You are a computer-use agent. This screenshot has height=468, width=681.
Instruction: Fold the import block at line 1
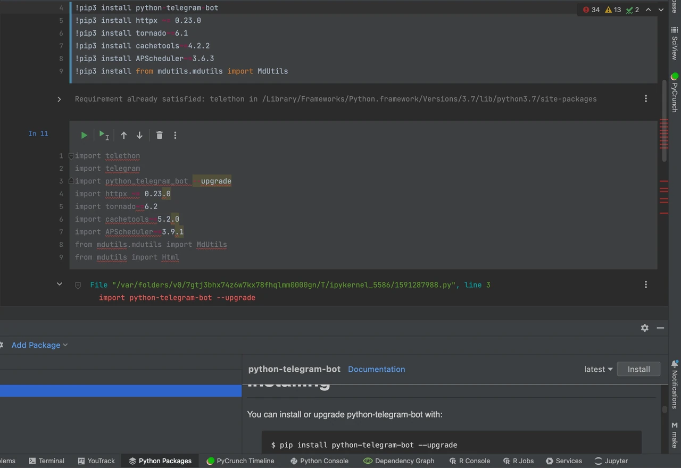pos(71,156)
